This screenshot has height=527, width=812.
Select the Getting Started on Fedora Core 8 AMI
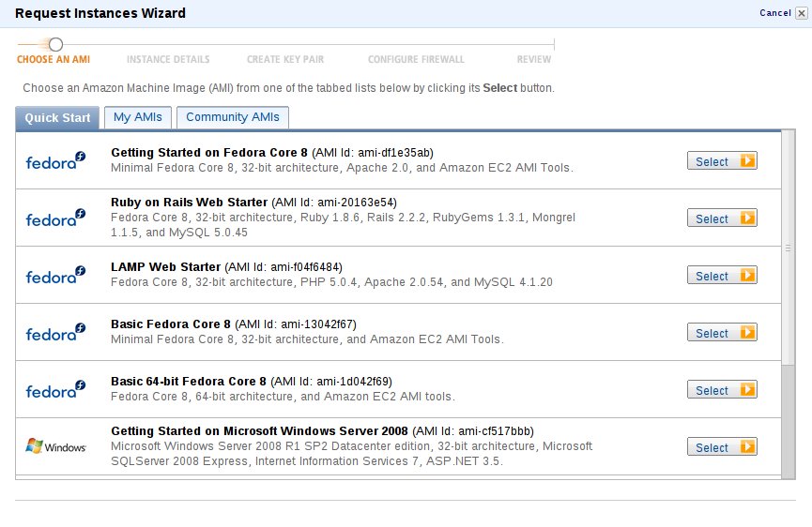coord(722,161)
